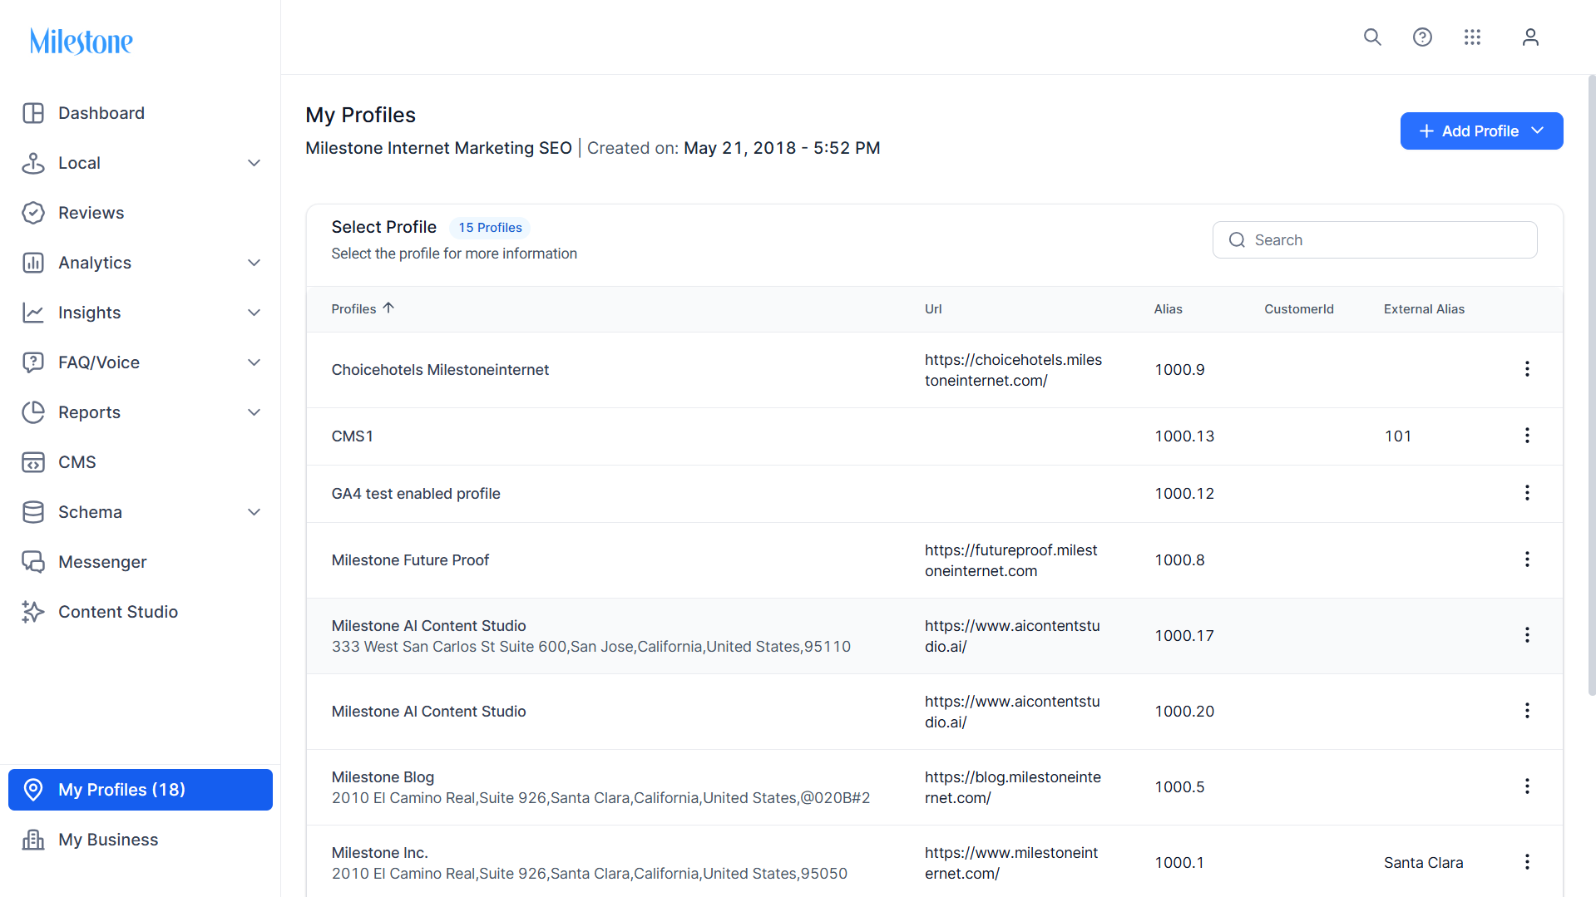Image resolution: width=1596 pixels, height=897 pixels.
Task: Click the Alias column header
Action: click(1168, 309)
